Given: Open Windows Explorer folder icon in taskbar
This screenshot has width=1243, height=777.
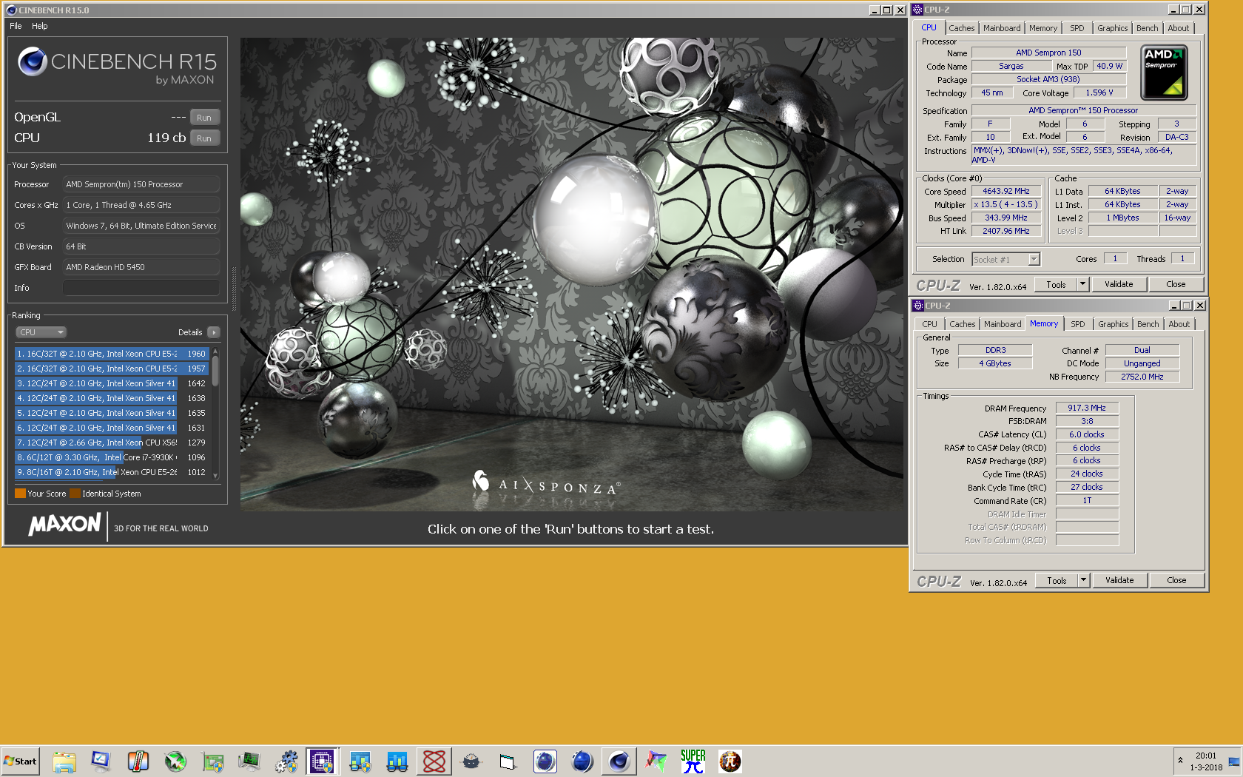Looking at the screenshot, I should (64, 761).
